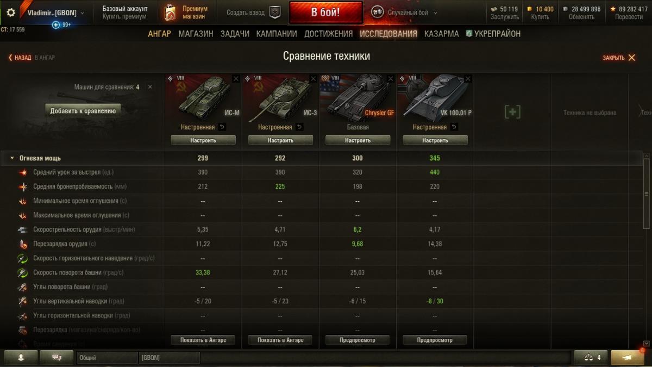Switch to the МАГАЗИН tab
This screenshot has width=652, height=367.
[x=196, y=34]
